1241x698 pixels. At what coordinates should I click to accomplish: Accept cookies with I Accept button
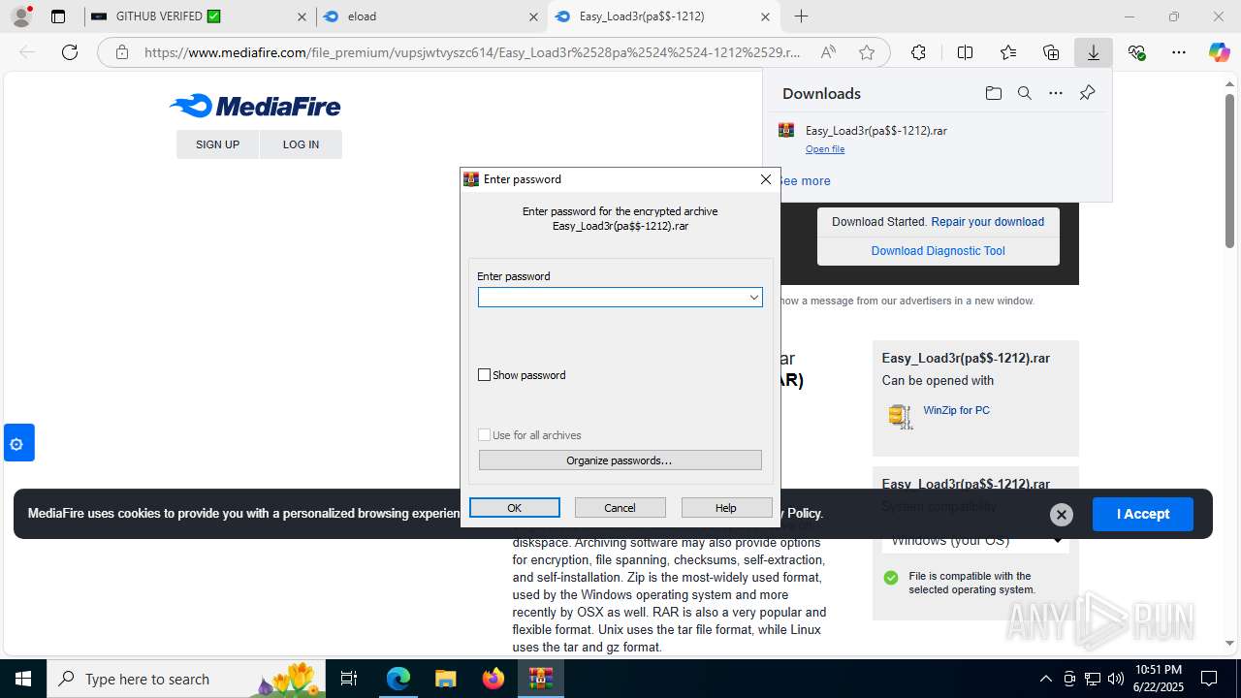[x=1143, y=514]
